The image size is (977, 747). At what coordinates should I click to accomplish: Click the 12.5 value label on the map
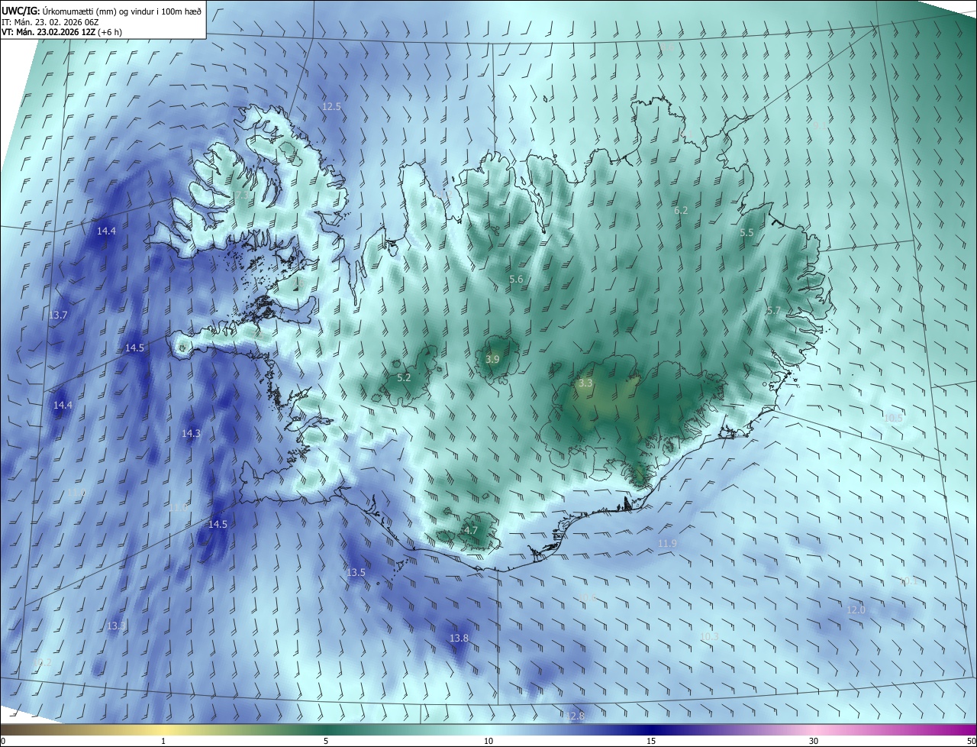coord(331,107)
